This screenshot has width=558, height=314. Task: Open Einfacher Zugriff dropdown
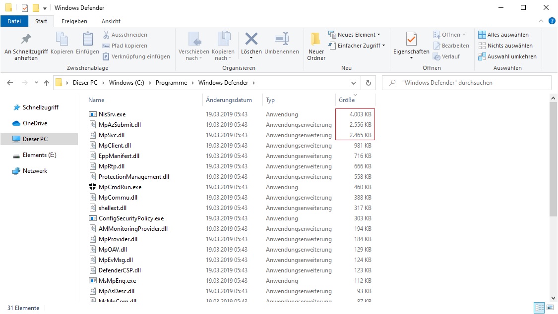(357, 46)
